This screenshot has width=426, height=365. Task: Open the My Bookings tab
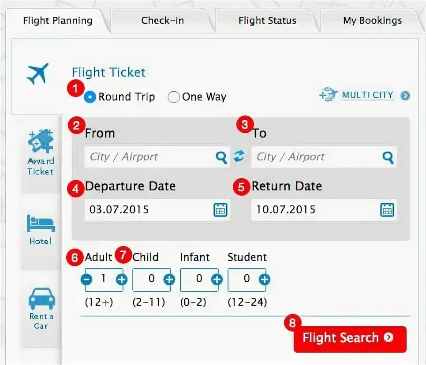coord(372,20)
